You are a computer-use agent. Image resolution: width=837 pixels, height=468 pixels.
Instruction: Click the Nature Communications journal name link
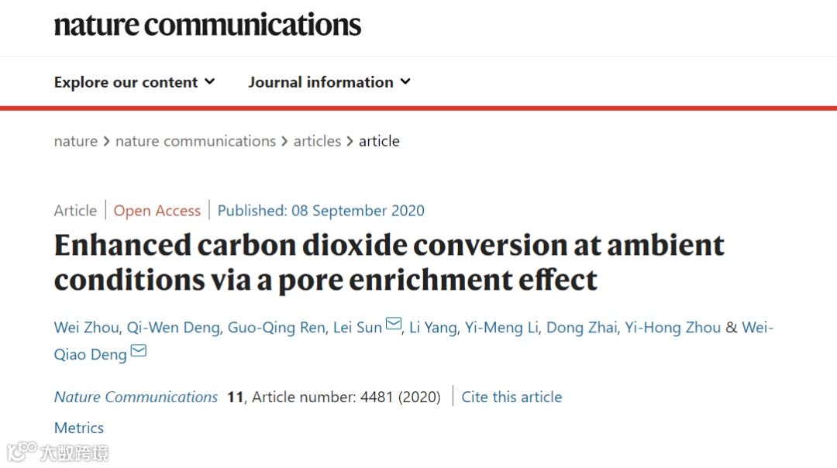point(136,397)
